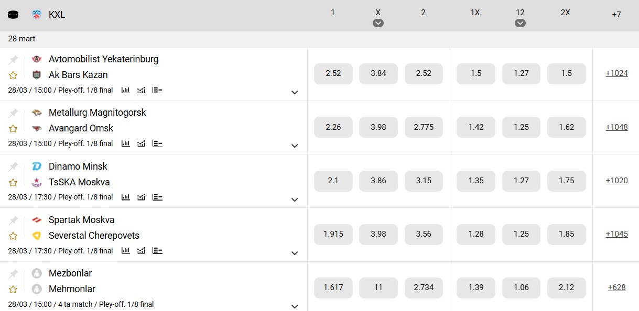Show the +7 additional market columns
Screen dimensions: 639x311
(x=616, y=15)
